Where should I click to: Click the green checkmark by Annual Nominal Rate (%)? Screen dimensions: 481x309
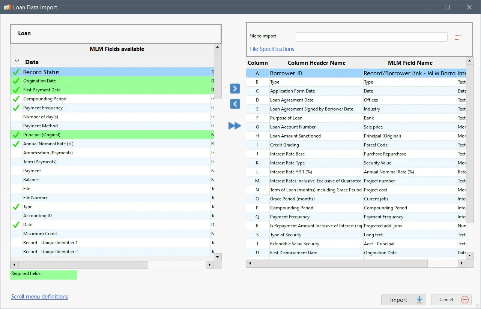[x=16, y=144]
